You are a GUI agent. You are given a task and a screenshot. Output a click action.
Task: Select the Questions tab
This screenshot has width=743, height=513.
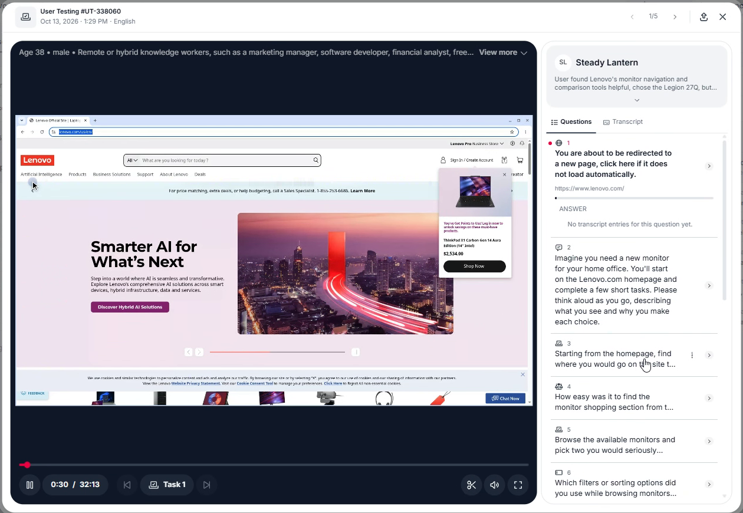[x=571, y=122]
